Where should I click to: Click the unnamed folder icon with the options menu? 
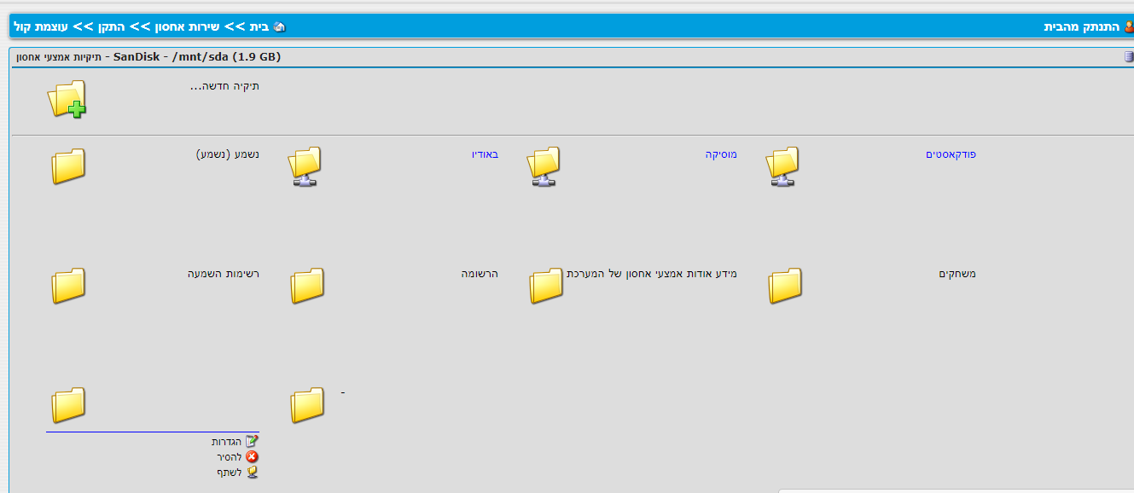point(68,405)
